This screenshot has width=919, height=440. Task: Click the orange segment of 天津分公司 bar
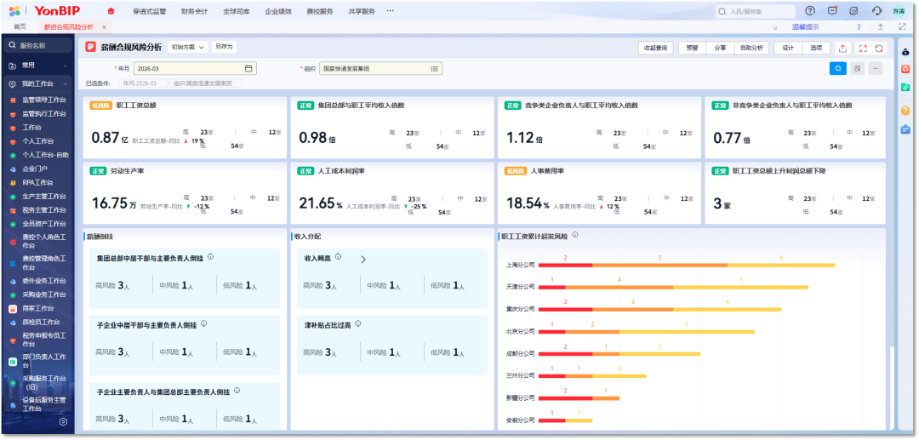tap(619, 287)
